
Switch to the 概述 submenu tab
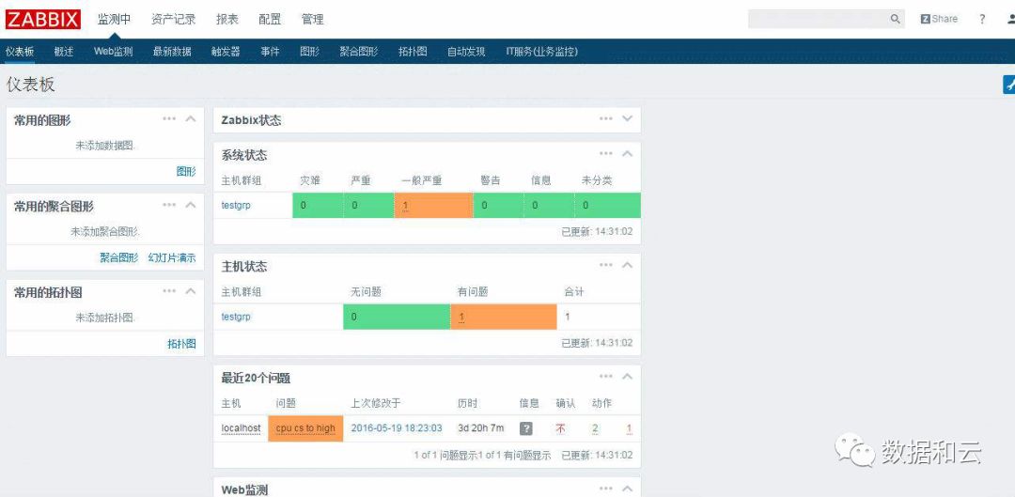pos(64,52)
